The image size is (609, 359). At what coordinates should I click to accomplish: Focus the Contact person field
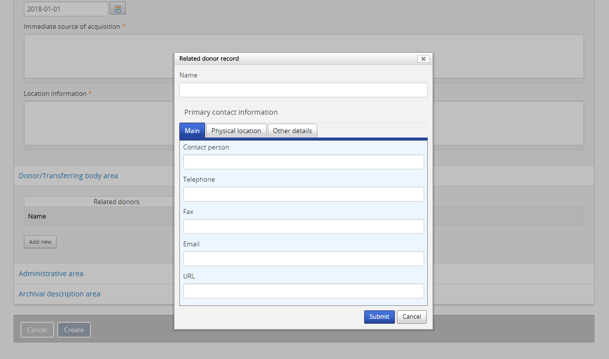(303, 162)
